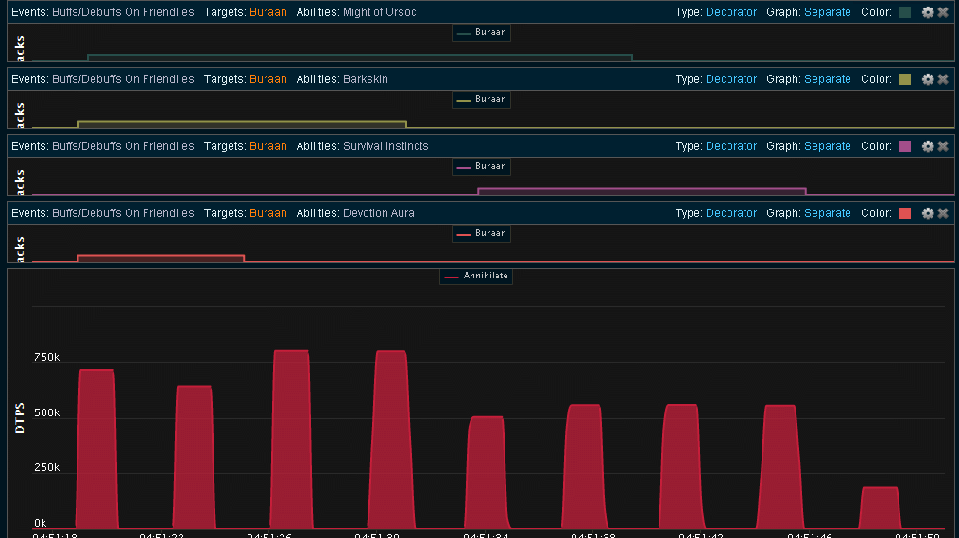Remove the Barkskin pin

click(x=943, y=79)
